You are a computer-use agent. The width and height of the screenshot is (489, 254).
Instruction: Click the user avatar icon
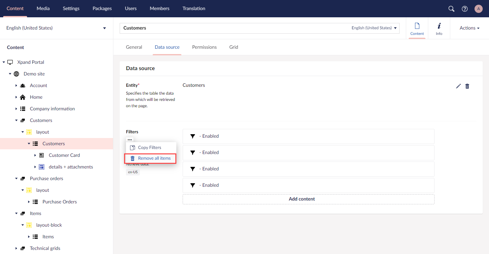point(478,9)
